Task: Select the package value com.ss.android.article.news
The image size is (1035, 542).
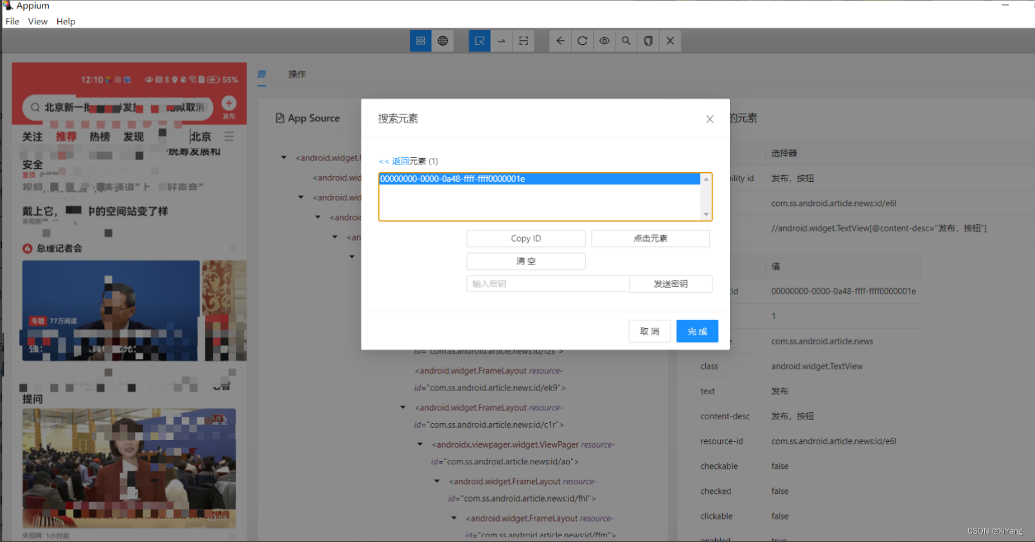Action: point(822,341)
